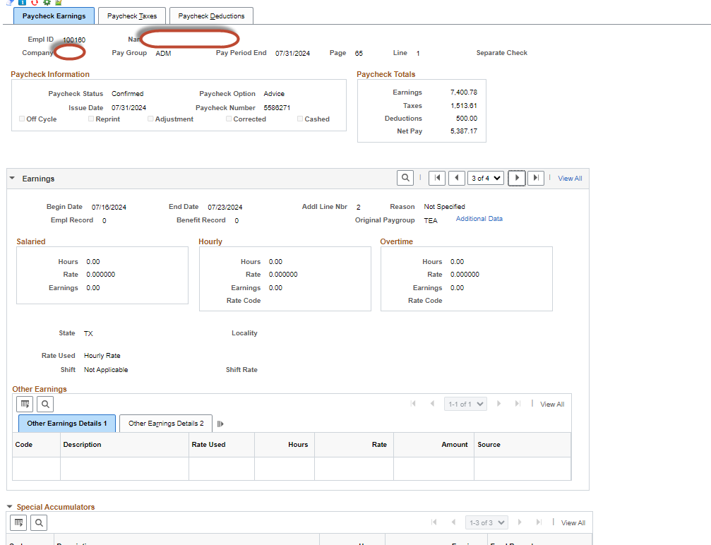The height and width of the screenshot is (545, 711).
Task: Click the Original Paygroup value TEA
Action: pos(431,221)
